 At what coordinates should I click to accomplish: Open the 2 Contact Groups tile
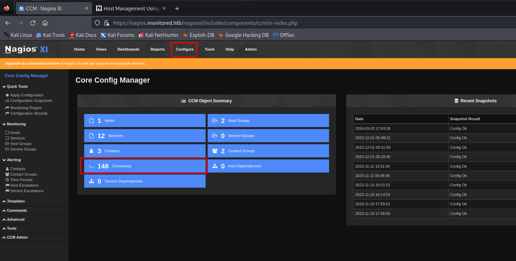[x=268, y=151]
